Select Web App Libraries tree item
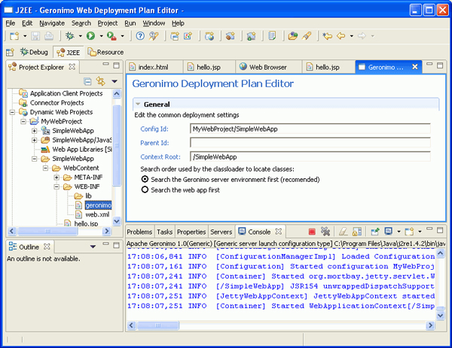The height and width of the screenshot is (348, 452). pyautogui.click(x=82, y=150)
